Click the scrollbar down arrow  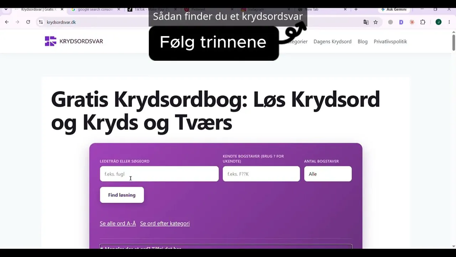point(454,246)
